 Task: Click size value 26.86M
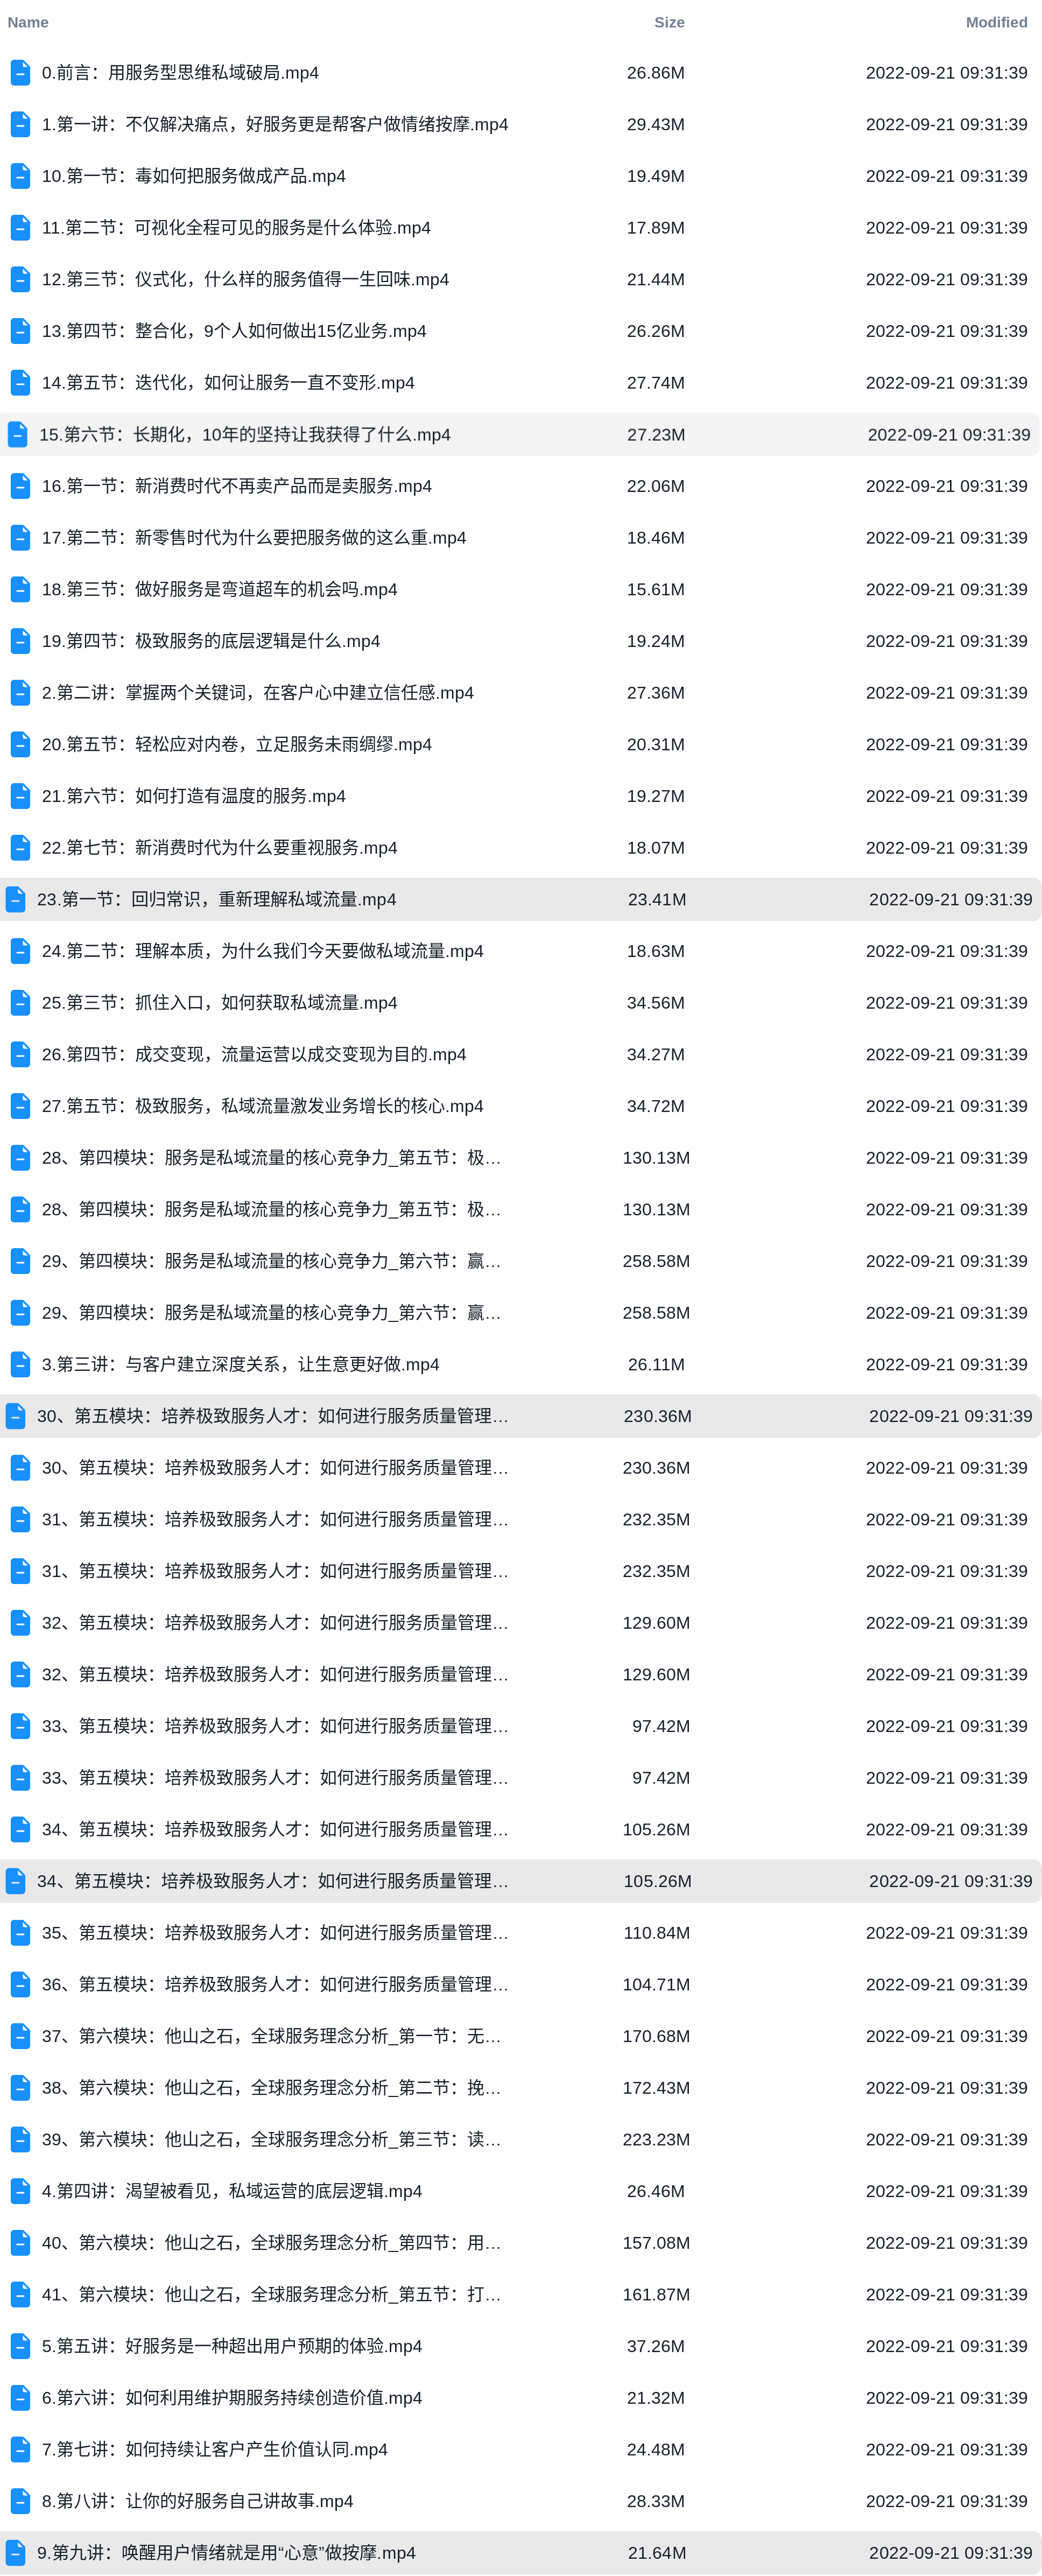(656, 73)
